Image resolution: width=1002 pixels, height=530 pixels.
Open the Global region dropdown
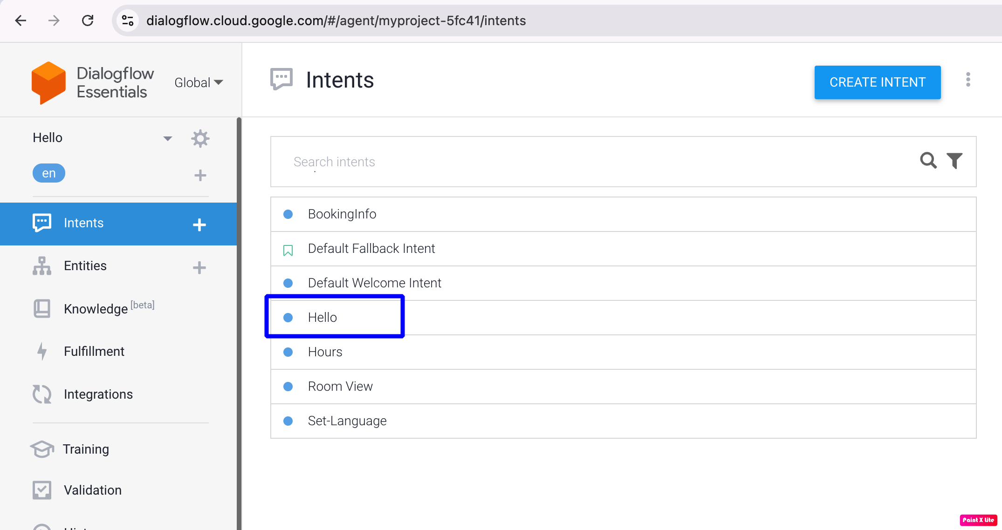[x=199, y=82]
